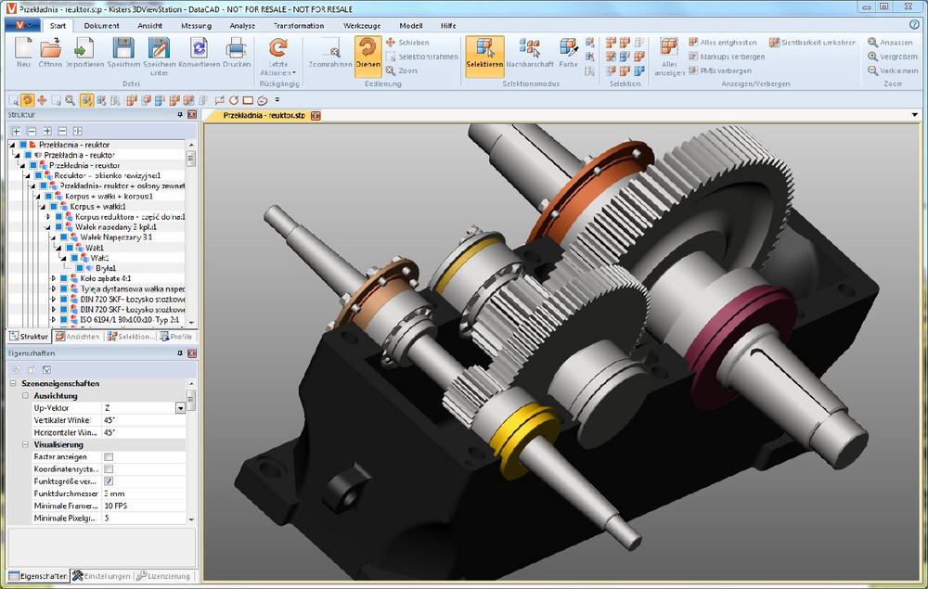Expand the Koło zębate 4:1 tree node
This screenshot has width=928, height=589.
point(54,277)
